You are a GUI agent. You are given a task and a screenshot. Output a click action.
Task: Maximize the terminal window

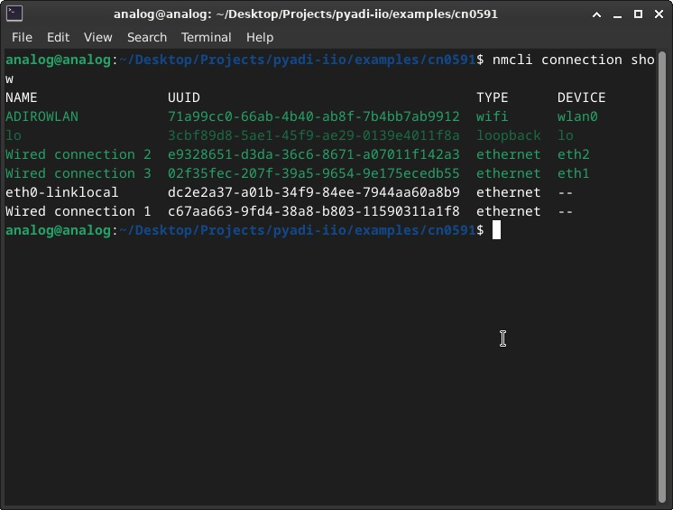click(x=638, y=14)
